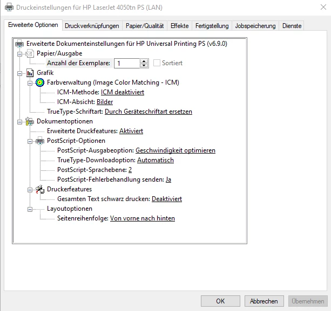Image resolution: width=331 pixels, height=311 pixels.
Task: Switch to the Druckverknüpfungen tab
Action: (92, 26)
